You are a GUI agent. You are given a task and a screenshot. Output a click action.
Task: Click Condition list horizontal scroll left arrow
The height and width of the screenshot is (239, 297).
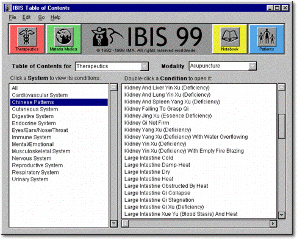point(125,224)
